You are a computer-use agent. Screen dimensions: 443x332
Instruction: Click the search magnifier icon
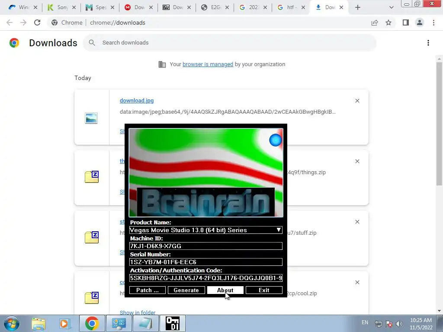[x=92, y=43]
